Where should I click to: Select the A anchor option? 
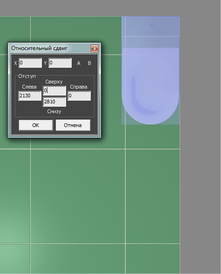point(79,63)
